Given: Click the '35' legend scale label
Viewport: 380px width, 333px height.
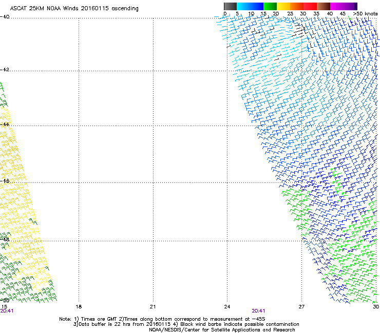Looking at the screenshot, I should pos(316,14).
